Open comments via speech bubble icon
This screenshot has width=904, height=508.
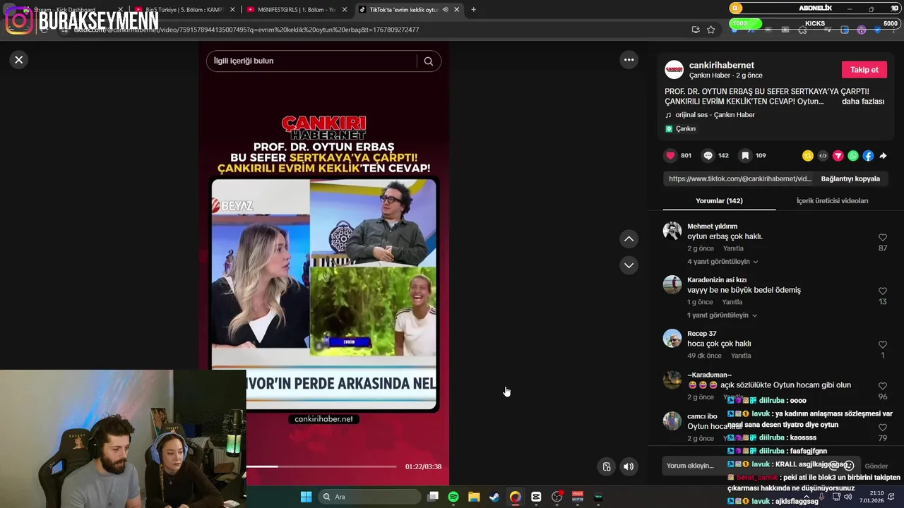[708, 155]
